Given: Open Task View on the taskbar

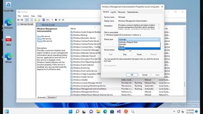Looking at the screenshot, I should point(84,111).
